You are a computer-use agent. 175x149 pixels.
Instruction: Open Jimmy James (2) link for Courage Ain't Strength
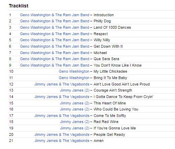click(x=75, y=90)
